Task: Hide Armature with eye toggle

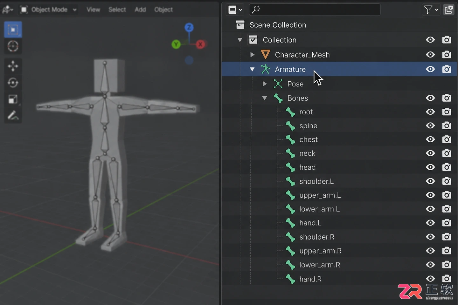Action: tap(430, 69)
